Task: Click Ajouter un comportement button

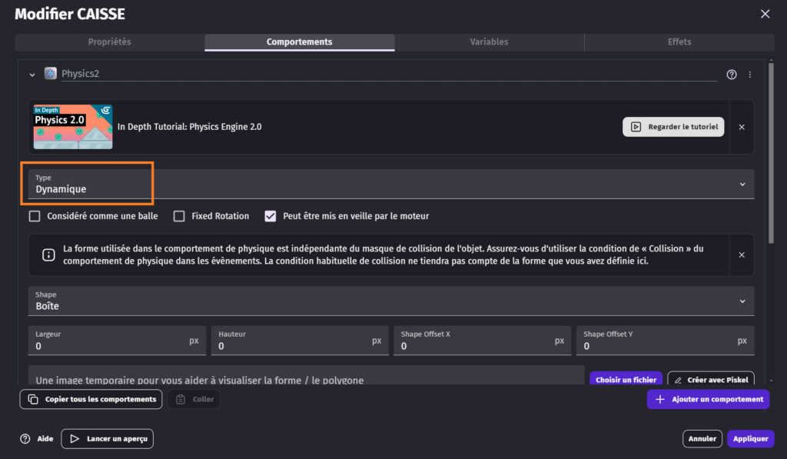Action: pyautogui.click(x=708, y=399)
